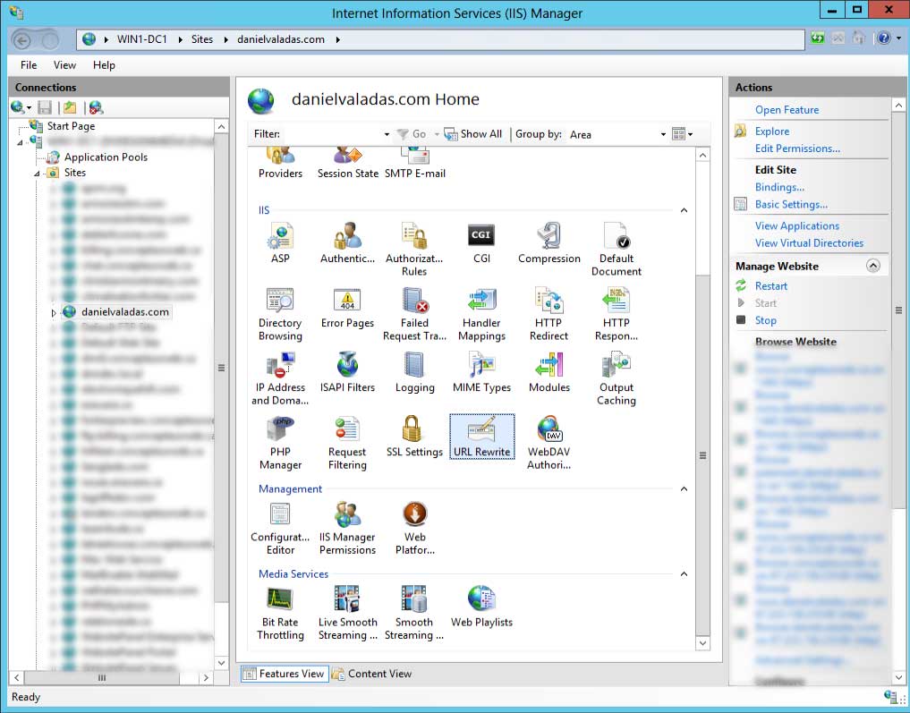Open the Providers feature
910x713 pixels.
pyautogui.click(x=280, y=165)
